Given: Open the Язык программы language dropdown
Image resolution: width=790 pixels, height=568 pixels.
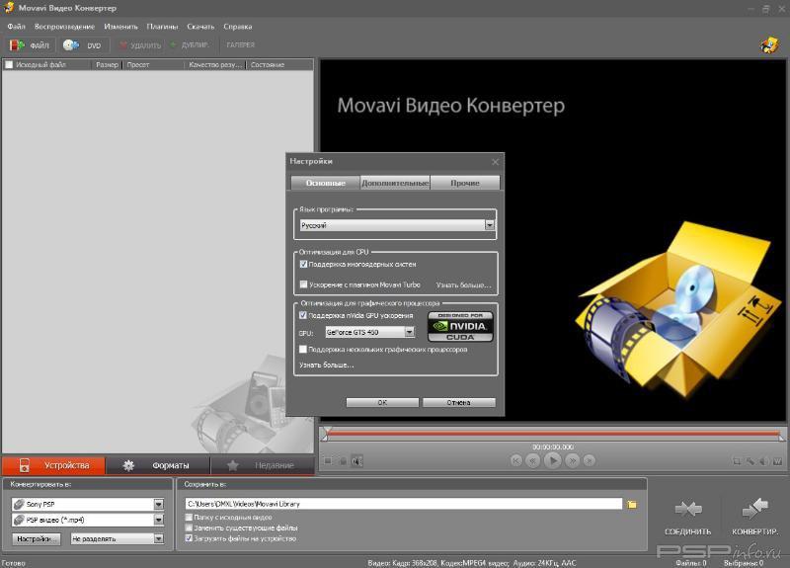Looking at the screenshot, I should [x=489, y=225].
